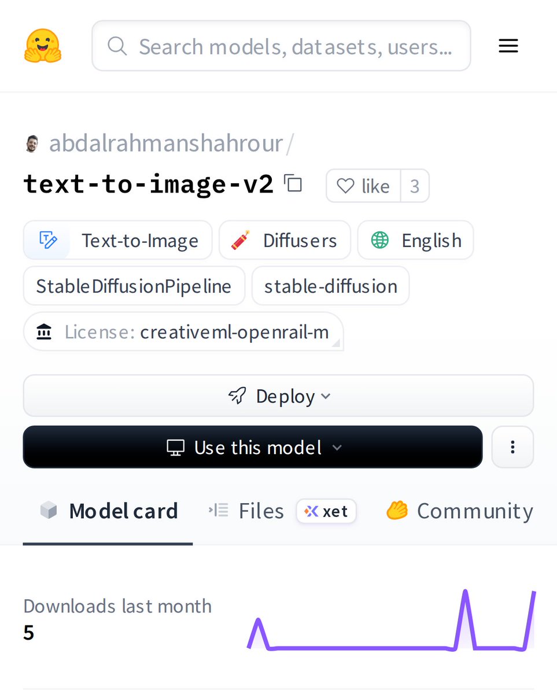The image size is (557, 694).
Task: Click abdalrahmanshahrour's avatar picture
Action: [32, 144]
